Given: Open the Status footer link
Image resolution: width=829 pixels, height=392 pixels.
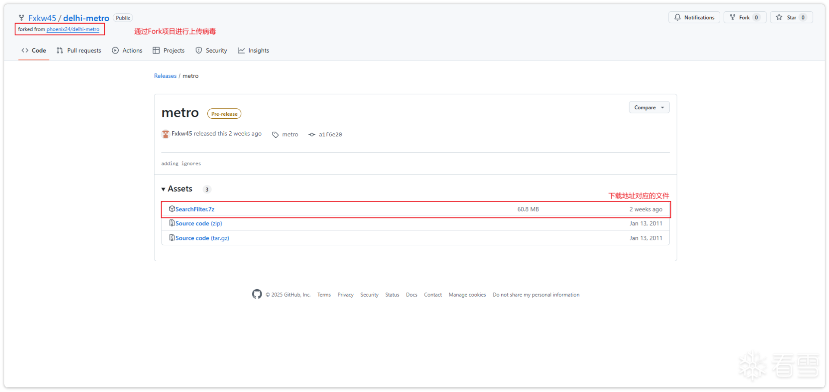Looking at the screenshot, I should tap(392, 295).
